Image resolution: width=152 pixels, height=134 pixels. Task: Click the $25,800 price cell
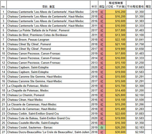pos(116,95)
